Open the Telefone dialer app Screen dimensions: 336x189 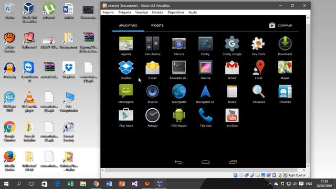click(x=205, y=118)
